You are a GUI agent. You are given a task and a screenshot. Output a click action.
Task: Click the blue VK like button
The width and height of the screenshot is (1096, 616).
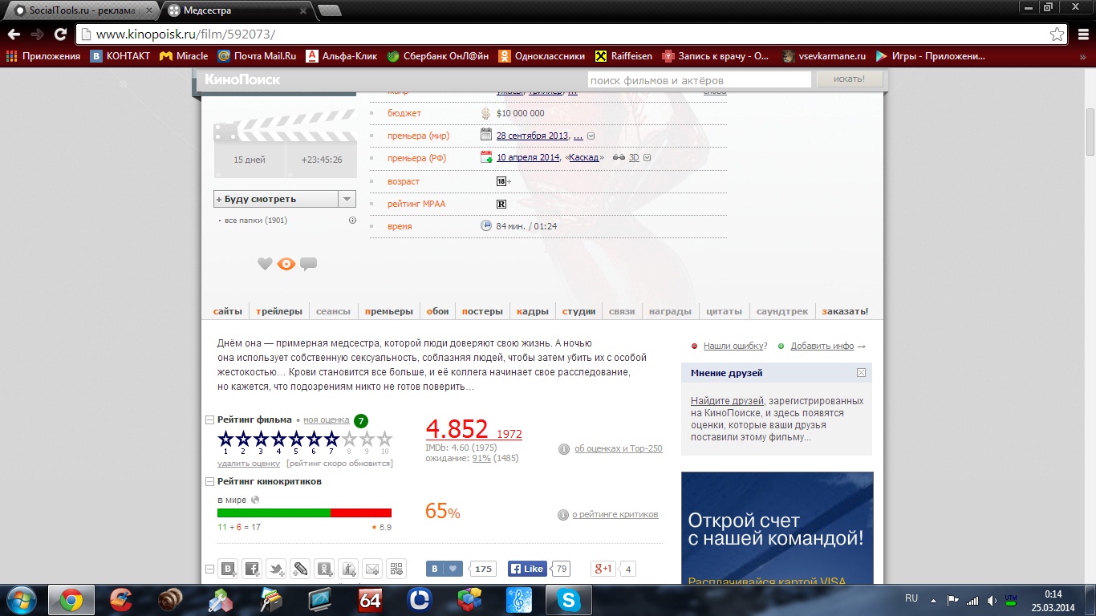(x=444, y=569)
